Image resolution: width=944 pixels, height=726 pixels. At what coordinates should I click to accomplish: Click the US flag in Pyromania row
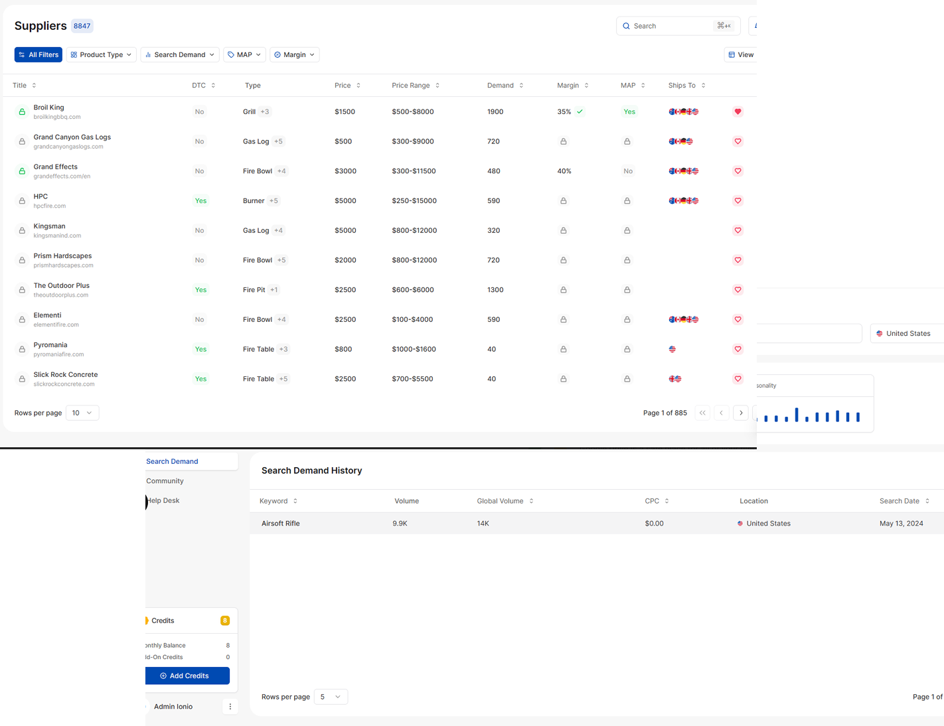(x=672, y=349)
